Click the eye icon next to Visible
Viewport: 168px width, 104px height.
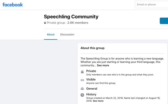(x=82, y=80)
